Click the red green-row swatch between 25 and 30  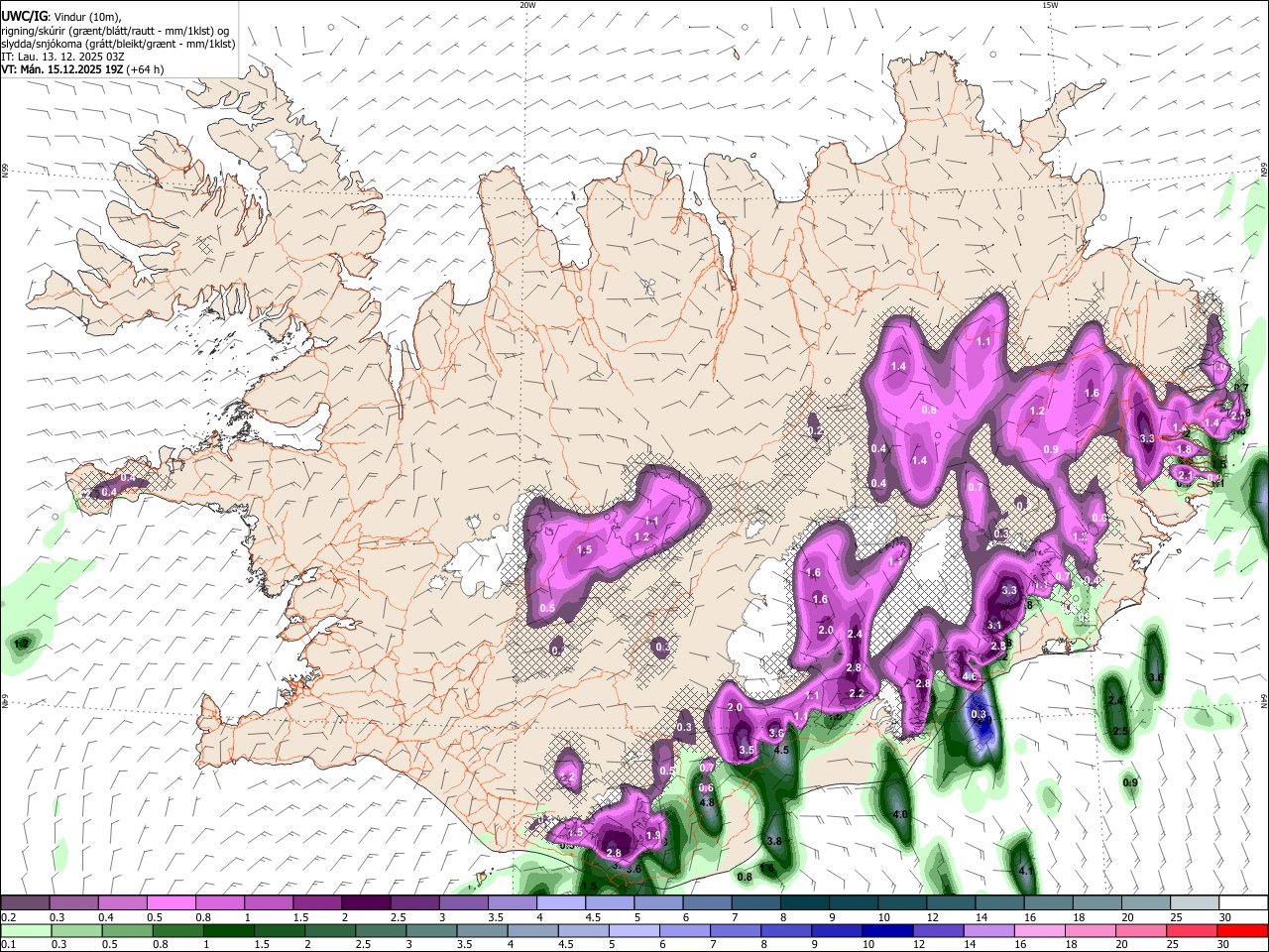[x=1194, y=930]
